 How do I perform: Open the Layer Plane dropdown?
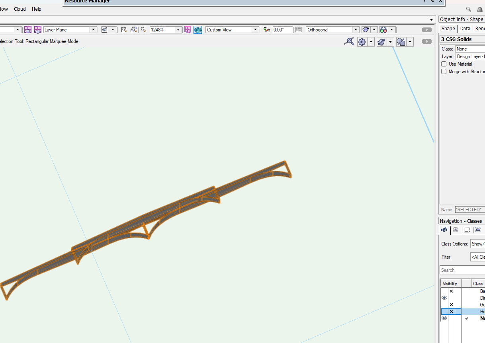point(93,29)
